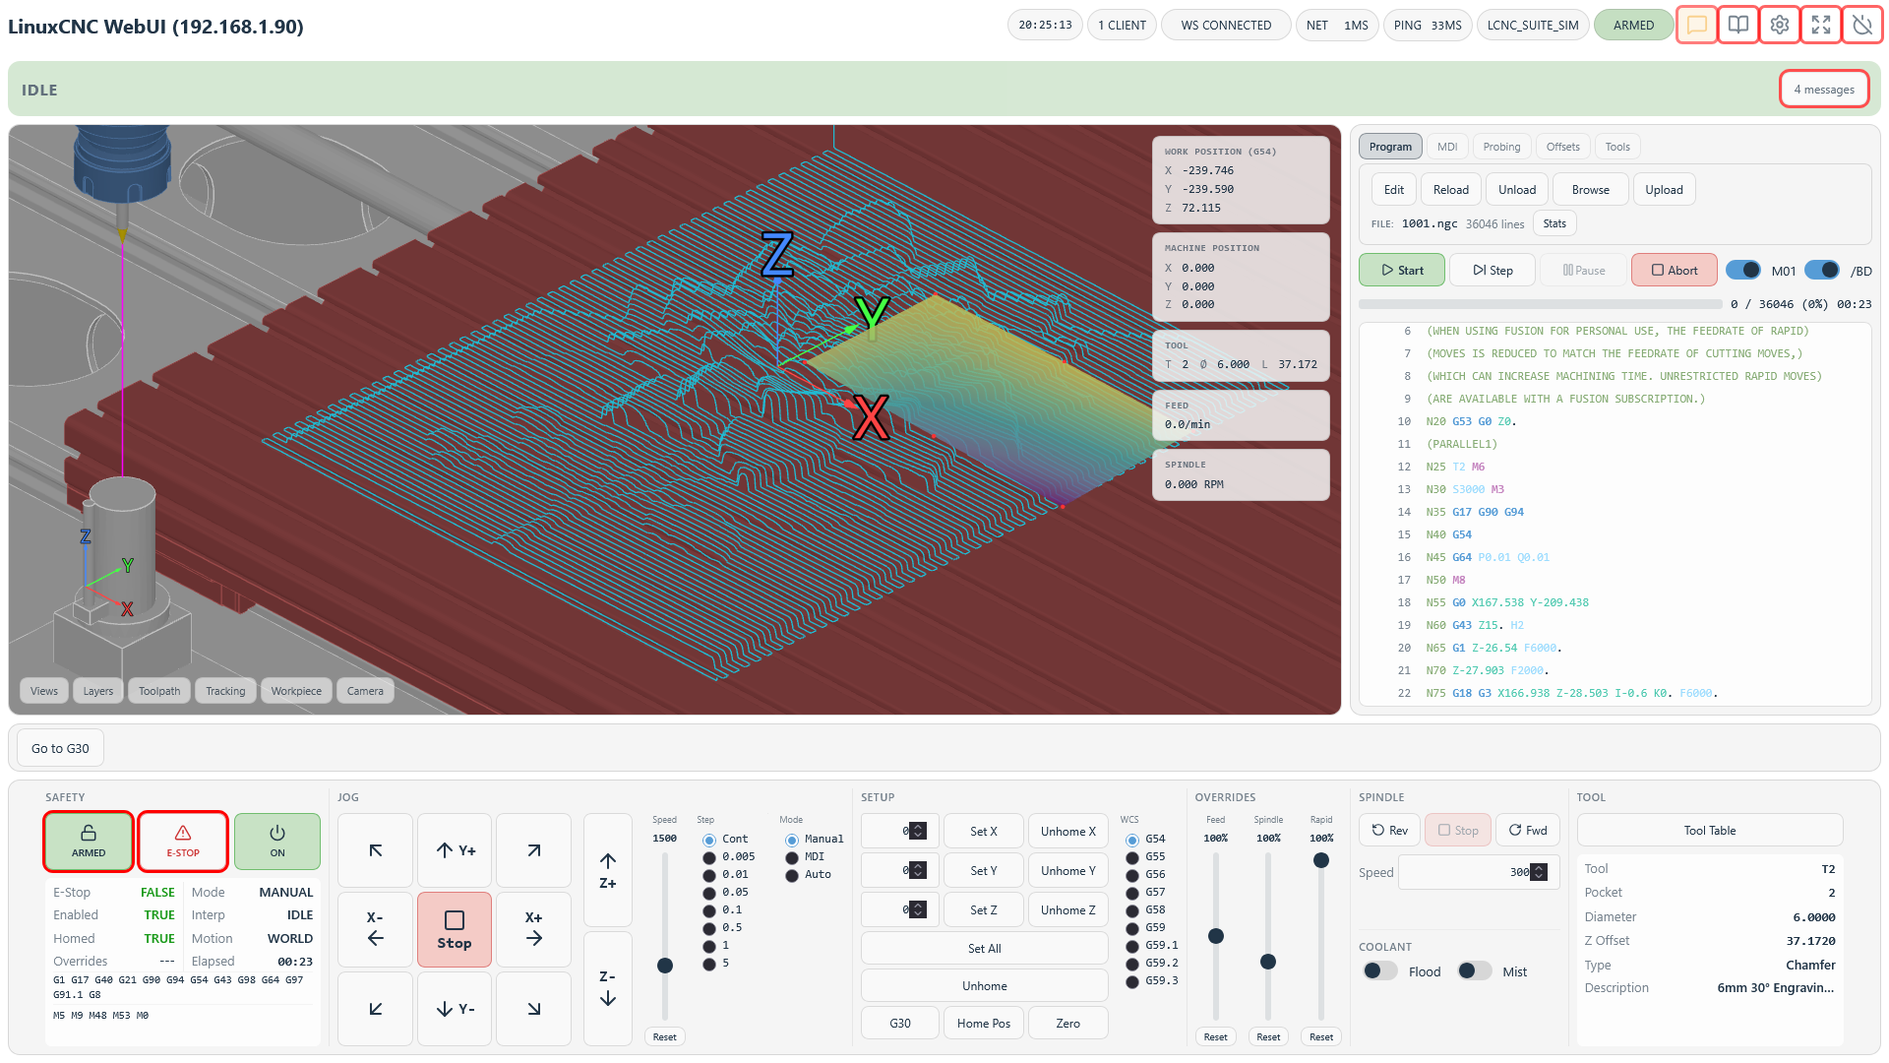Open the Views dropdown in 3D viewport

[44, 691]
